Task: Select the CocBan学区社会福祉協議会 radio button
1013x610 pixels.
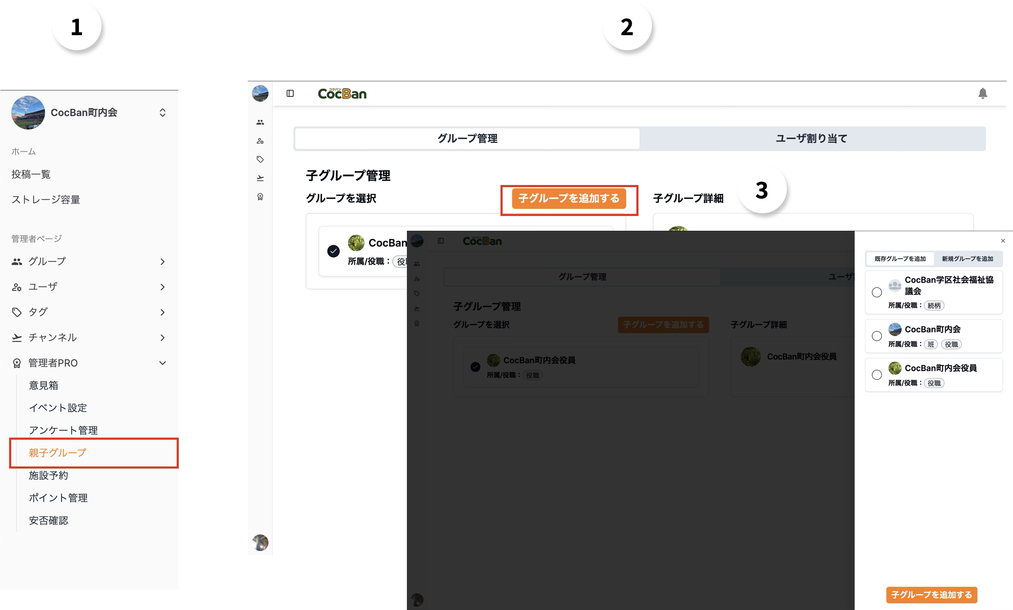Action: tap(876, 292)
